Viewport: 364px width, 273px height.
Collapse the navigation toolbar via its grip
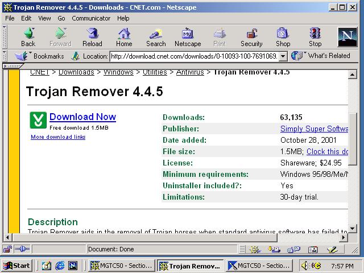coord(5,37)
